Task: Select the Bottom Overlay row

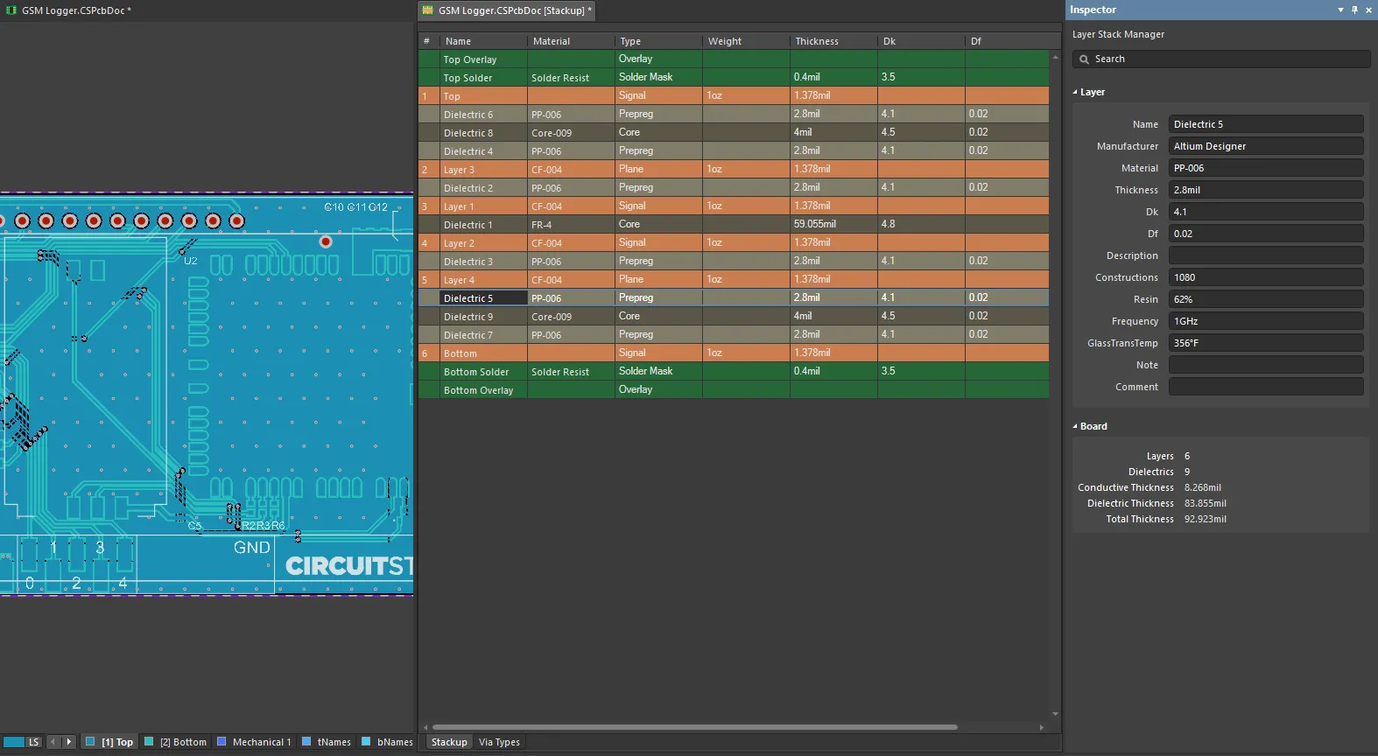Action: pyautogui.click(x=734, y=390)
